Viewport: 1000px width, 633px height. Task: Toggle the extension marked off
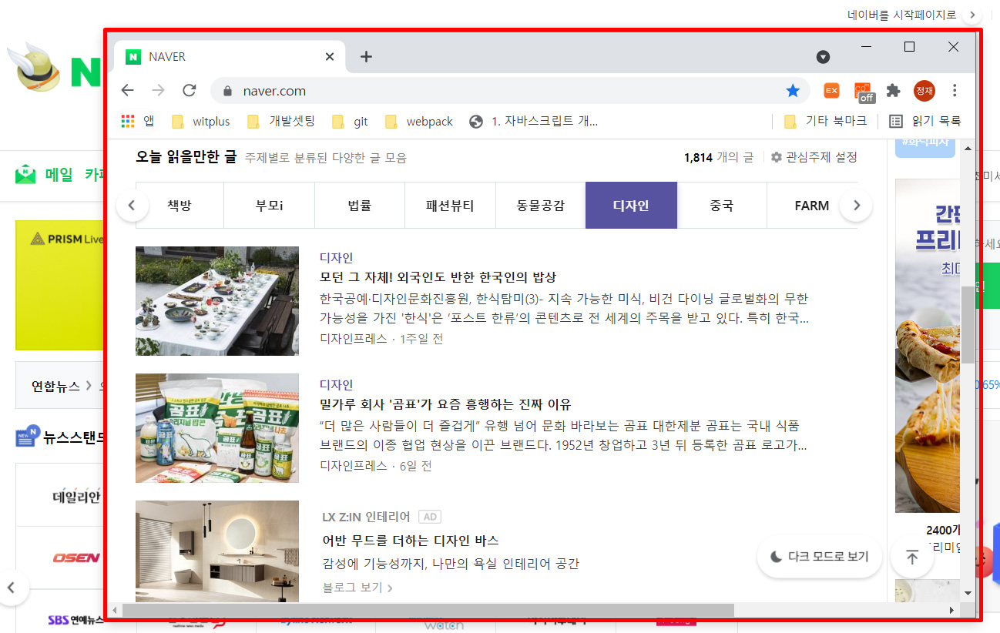(864, 92)
